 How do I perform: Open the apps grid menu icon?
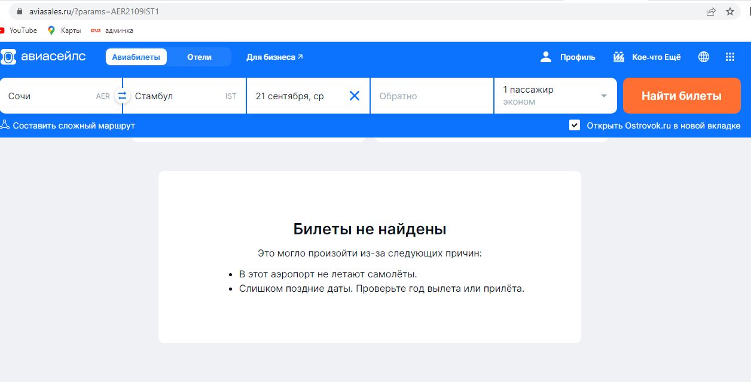click(x=729, y=57)
